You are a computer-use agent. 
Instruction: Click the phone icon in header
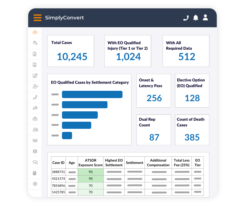[x=186, y=18]
